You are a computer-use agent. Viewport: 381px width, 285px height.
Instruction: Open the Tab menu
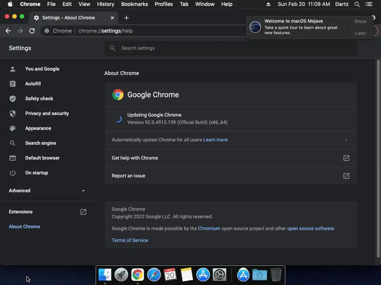point(184,4)
